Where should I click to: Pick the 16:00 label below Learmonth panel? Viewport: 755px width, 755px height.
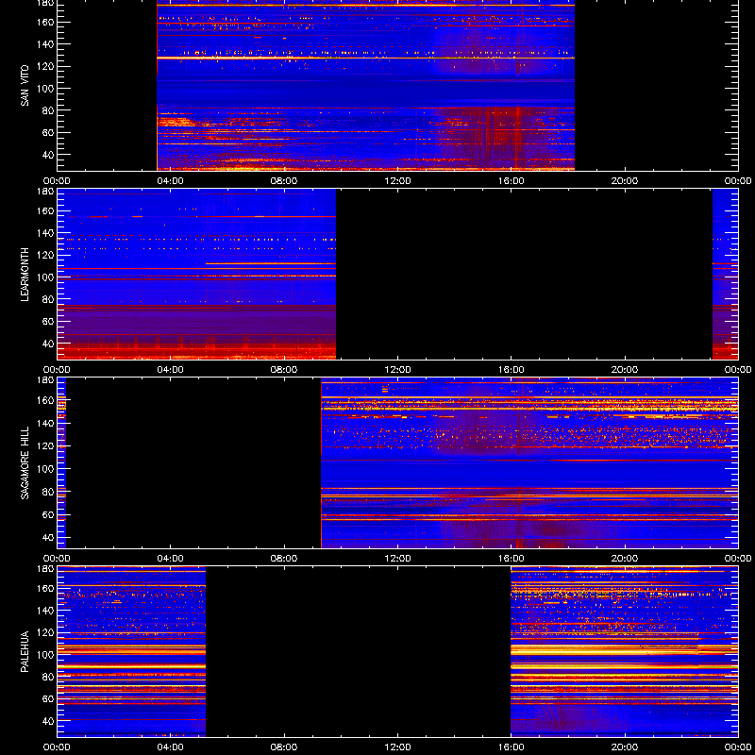(512, 370)
